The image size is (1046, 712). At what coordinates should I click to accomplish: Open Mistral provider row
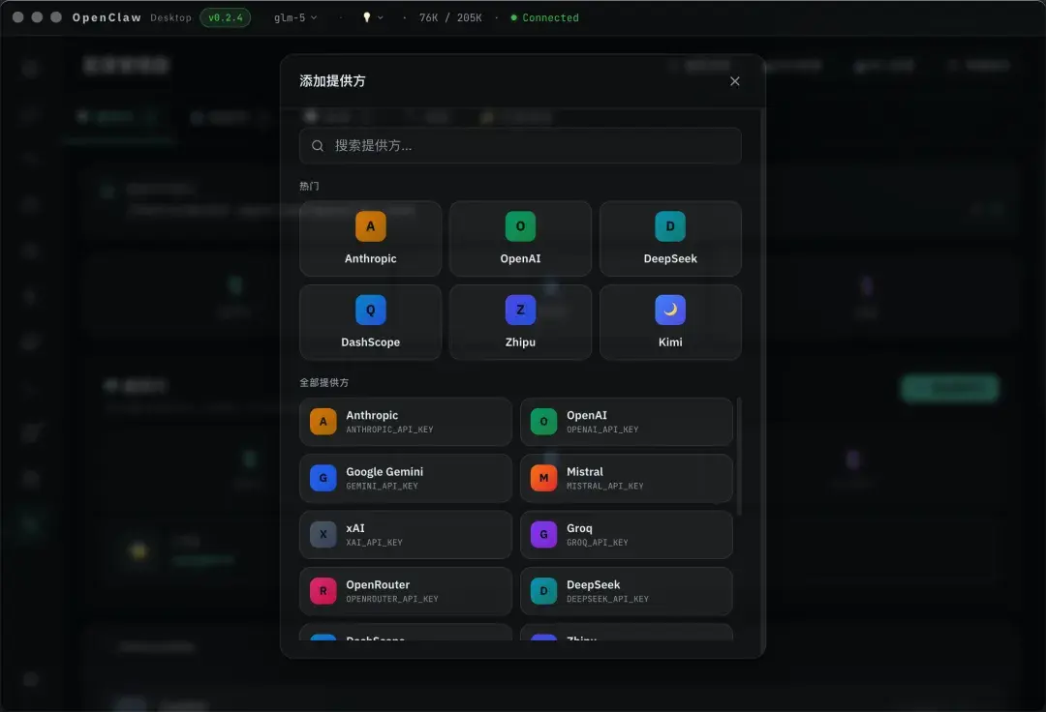coord(627,478)
